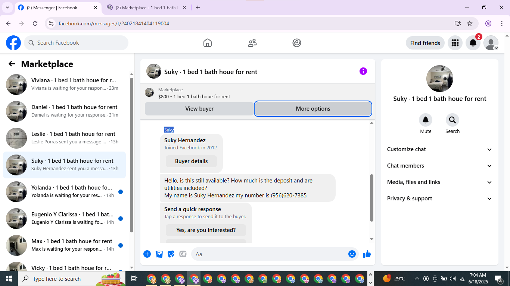Click the Windows Task View icon

[134, 279]
